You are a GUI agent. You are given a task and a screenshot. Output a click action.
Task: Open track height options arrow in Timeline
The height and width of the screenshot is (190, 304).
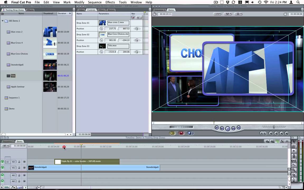(x=26, y=187)
